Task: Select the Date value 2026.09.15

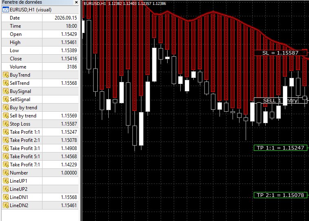Action: pos(66,18)
